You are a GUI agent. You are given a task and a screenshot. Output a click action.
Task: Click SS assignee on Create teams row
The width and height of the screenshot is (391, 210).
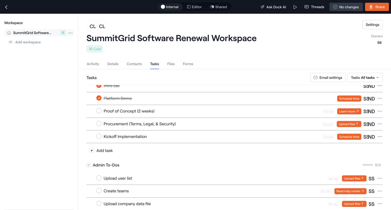[371, 191]
